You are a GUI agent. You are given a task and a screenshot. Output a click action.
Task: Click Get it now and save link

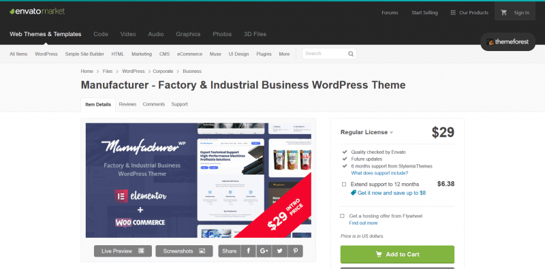coord(391,193)
